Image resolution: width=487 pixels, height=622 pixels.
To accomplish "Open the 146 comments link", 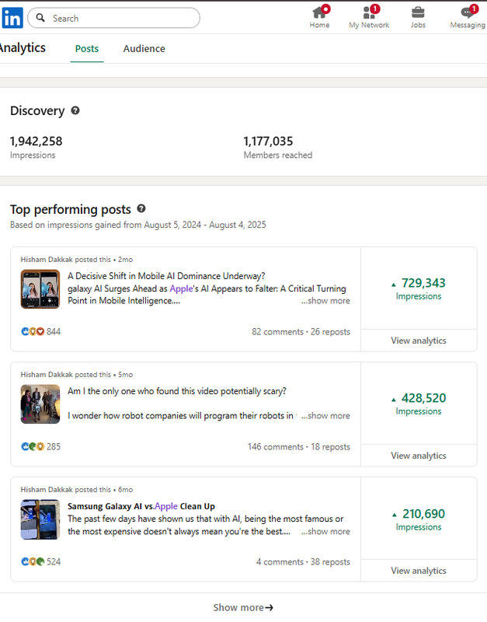I will click(276, 446).
